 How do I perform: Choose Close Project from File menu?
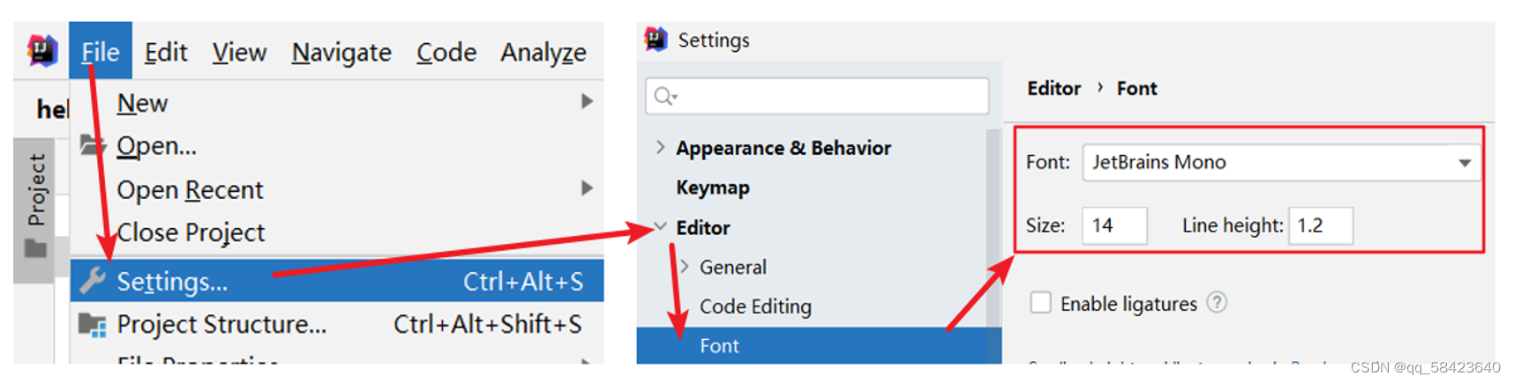pyautogui.click(x=191, y=232)
